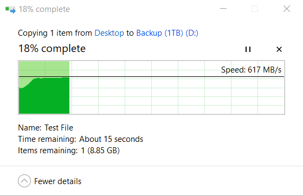Click the Fewer details text label
Viewport: 303px width, 196px height.
58,181
